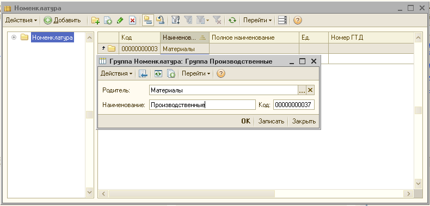Open Действия menu in group dialog

(116, 73)
